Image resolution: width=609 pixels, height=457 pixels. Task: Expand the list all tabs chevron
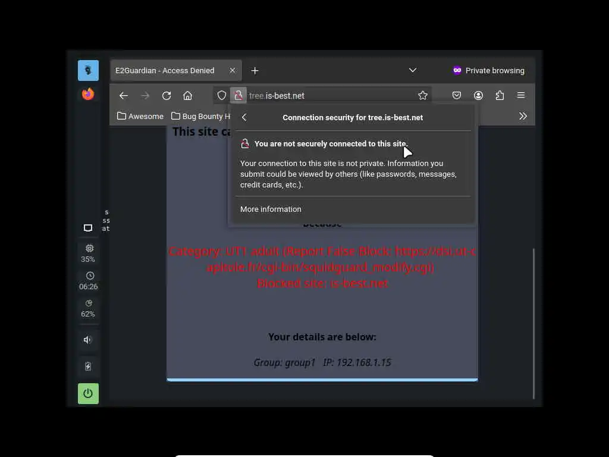point(413,70)
